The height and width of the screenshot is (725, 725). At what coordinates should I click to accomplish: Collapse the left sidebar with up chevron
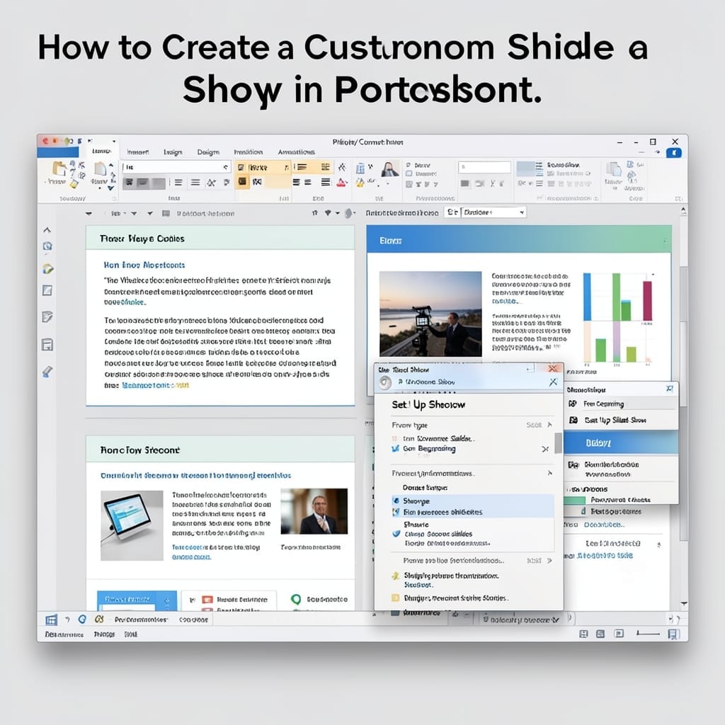(47, 230)
